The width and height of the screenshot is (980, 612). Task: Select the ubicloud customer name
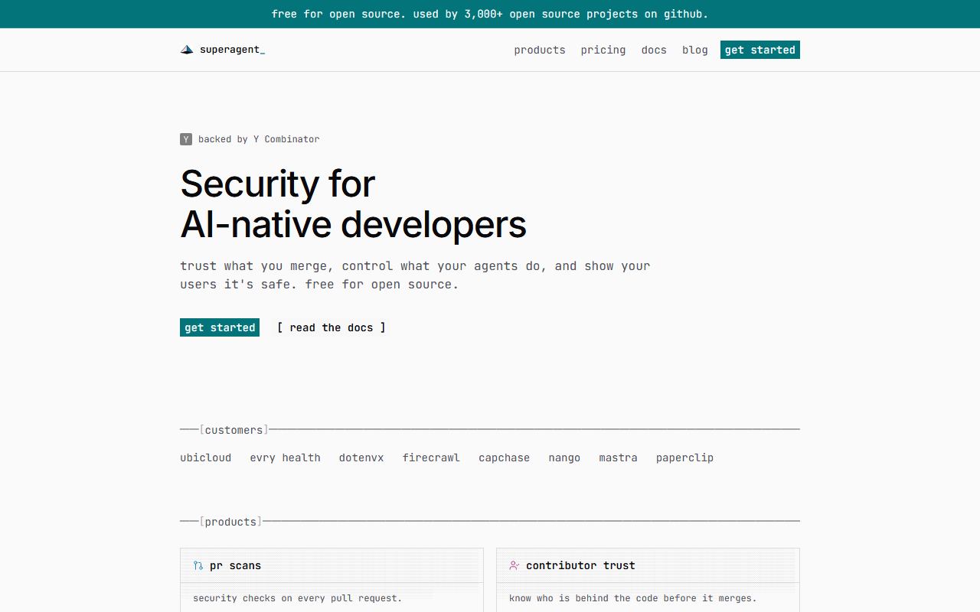click(x=206, y=457)
